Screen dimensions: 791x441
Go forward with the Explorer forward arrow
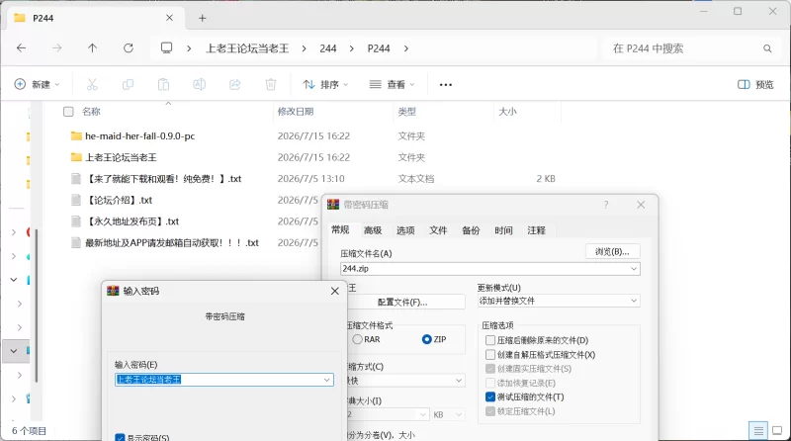[57, 47]
